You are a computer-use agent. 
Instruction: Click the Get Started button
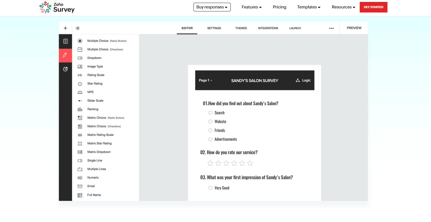pos(373,7)
